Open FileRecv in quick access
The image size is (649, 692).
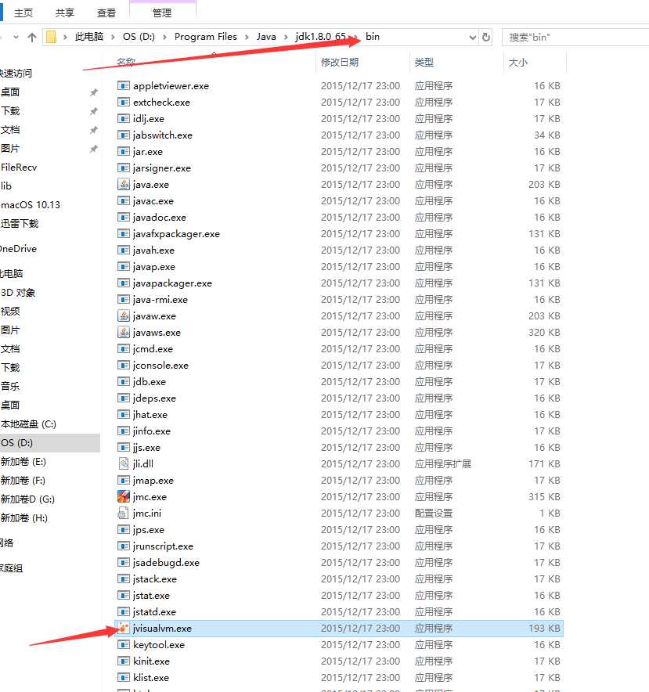pyautogui.click(x=19, y=168)
